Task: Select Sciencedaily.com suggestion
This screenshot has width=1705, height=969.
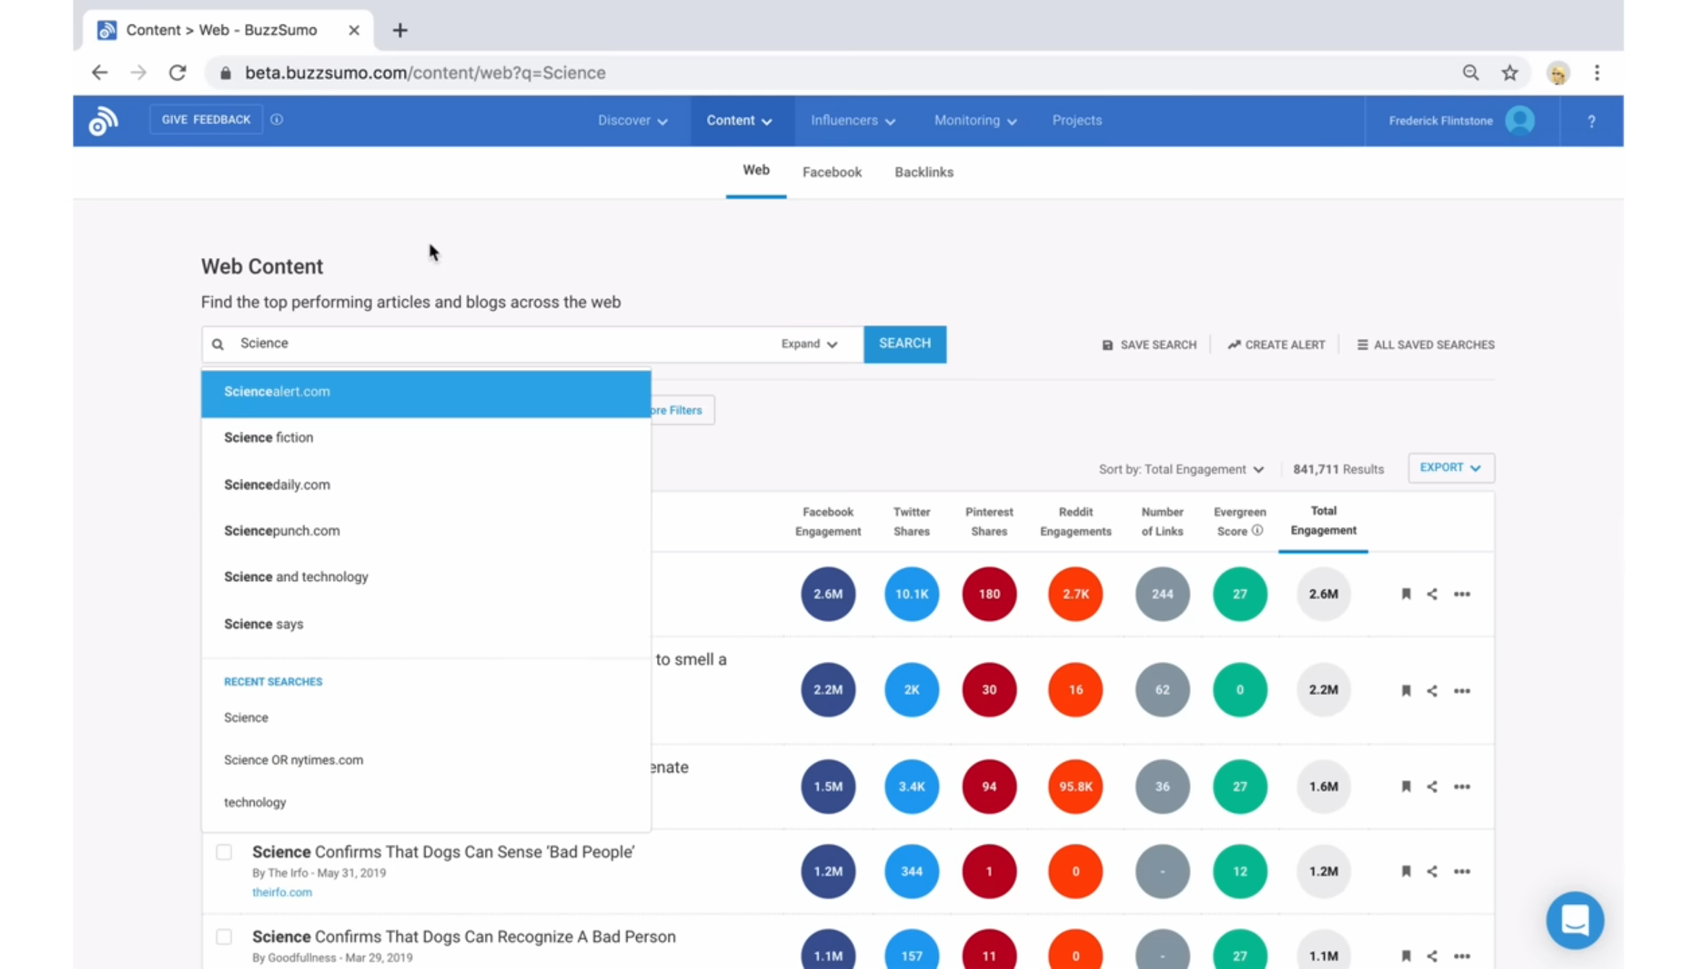Action: click(x=426, y=485)
